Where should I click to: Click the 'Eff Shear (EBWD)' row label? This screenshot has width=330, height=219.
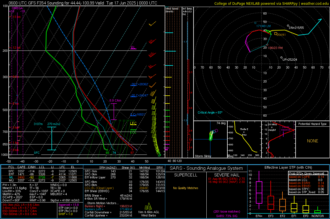(x=97, y=191)
